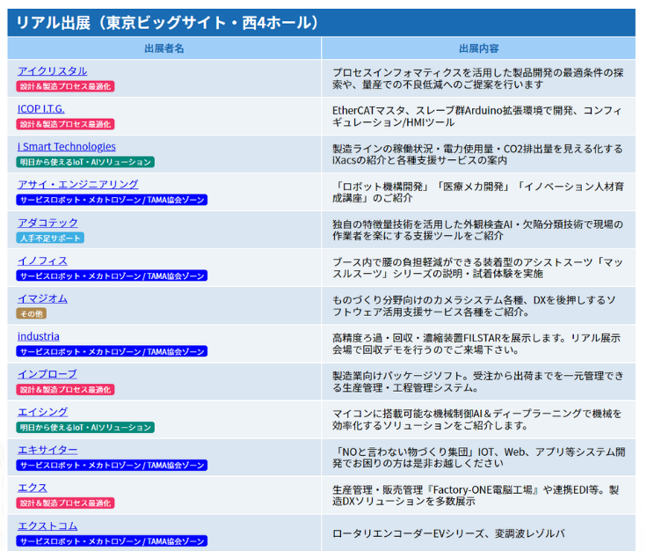The height and width of the screenshot is (551, 647).
Task: Click the FILSTAR description text
Action: tap(476, 344)
